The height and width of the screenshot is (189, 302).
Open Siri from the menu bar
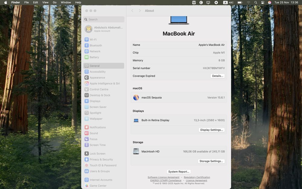pyautogui.click(x=270, y=2)
